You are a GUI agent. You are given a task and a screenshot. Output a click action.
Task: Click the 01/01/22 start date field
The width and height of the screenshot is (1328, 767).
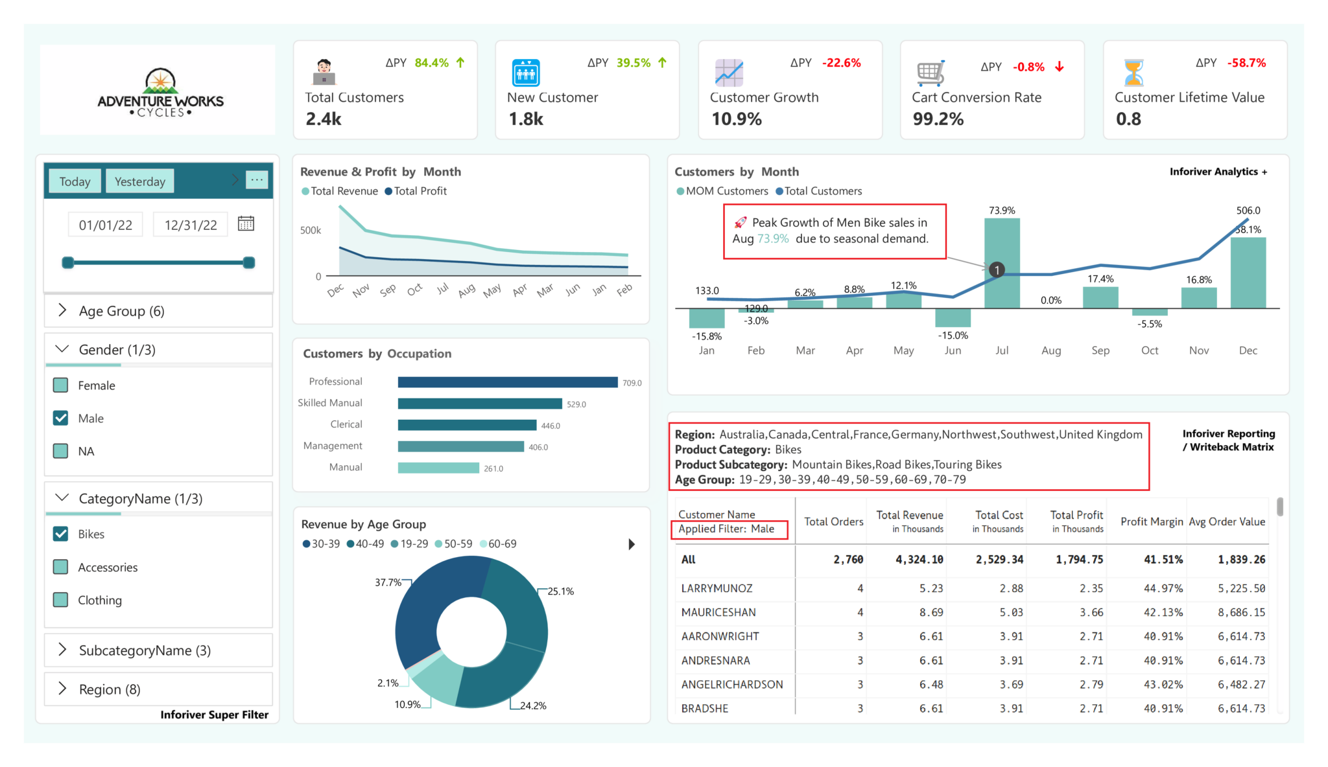click(x=105, y=223)
